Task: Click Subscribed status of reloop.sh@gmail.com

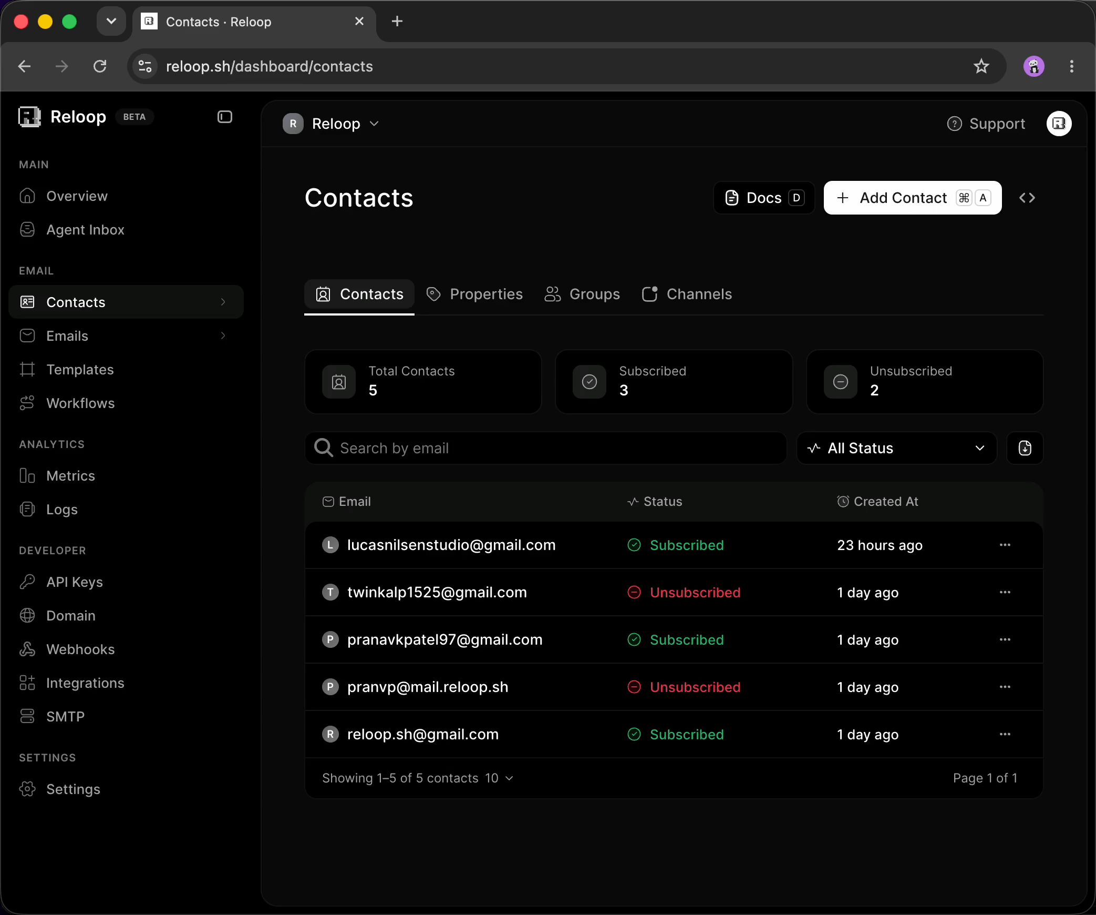Action: click(x=676, y=734)
